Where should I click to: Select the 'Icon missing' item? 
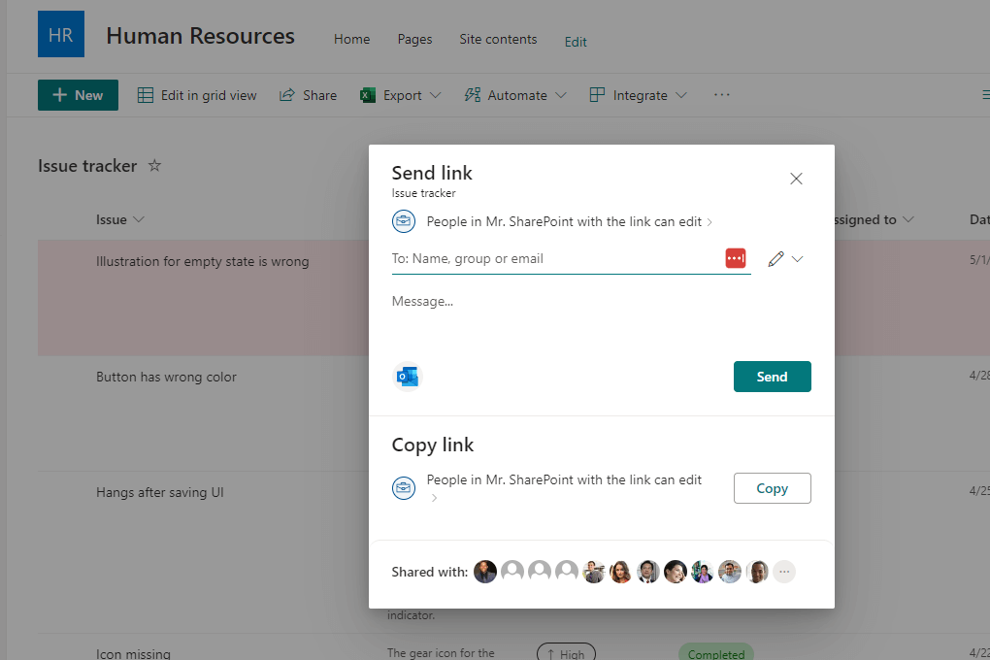pos(133,653)
